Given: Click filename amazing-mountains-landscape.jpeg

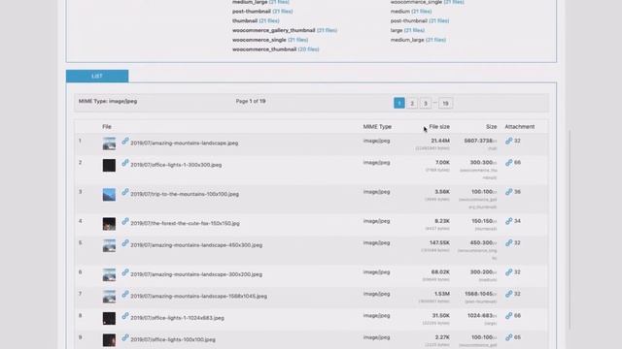Looking at the screenshot, I should (x=185, y=143).
